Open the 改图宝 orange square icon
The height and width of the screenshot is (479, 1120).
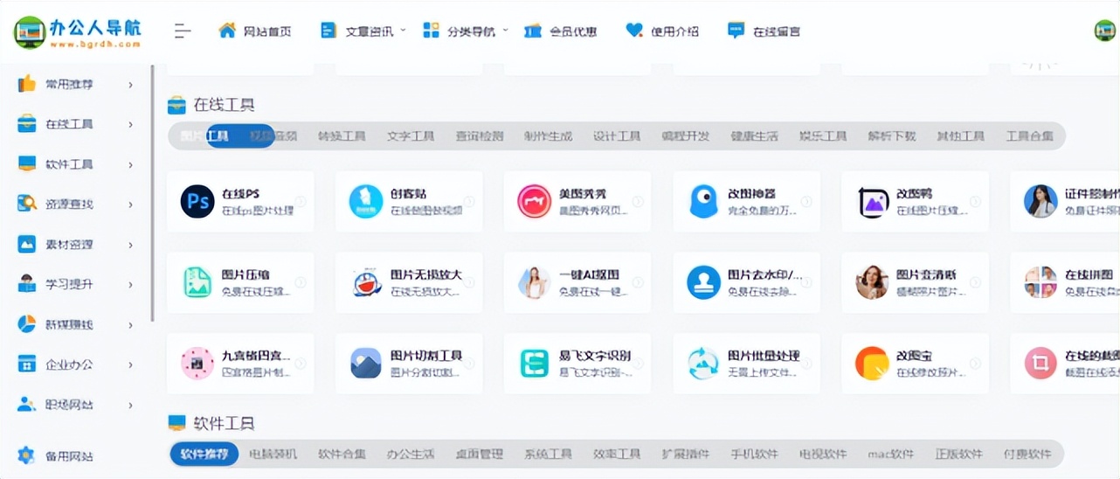[x=872, y=363]
